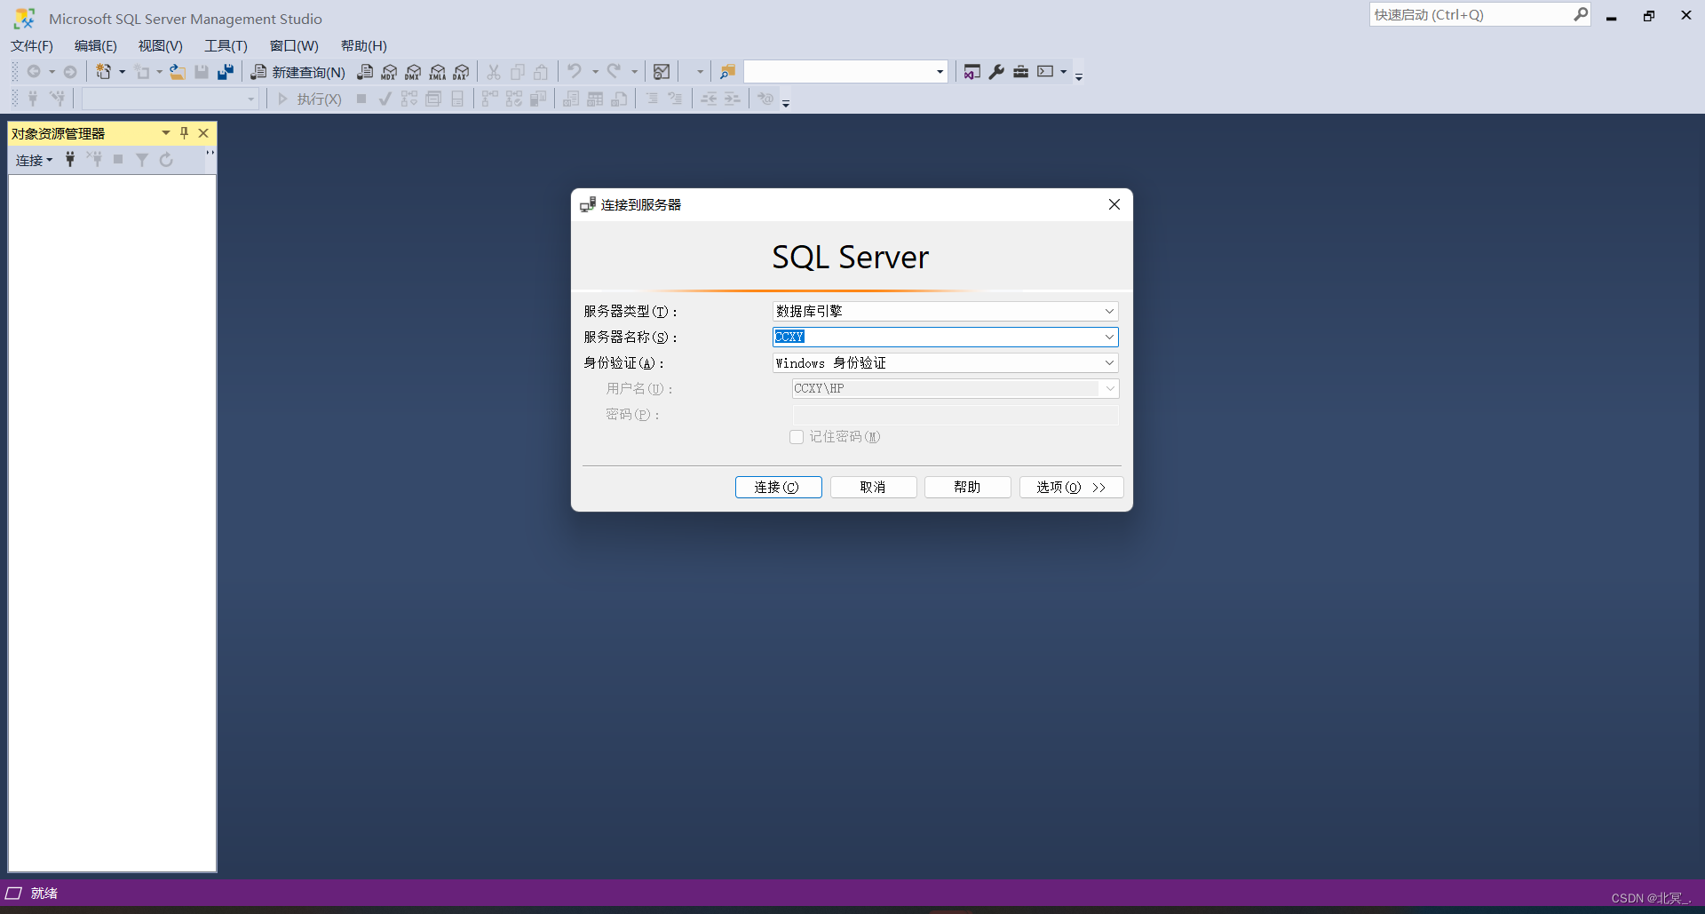The width and height of the screenshot is (1705, 914).
Task: Click the 连接 dropdown in Object Explorer
Action: (34, 160)
